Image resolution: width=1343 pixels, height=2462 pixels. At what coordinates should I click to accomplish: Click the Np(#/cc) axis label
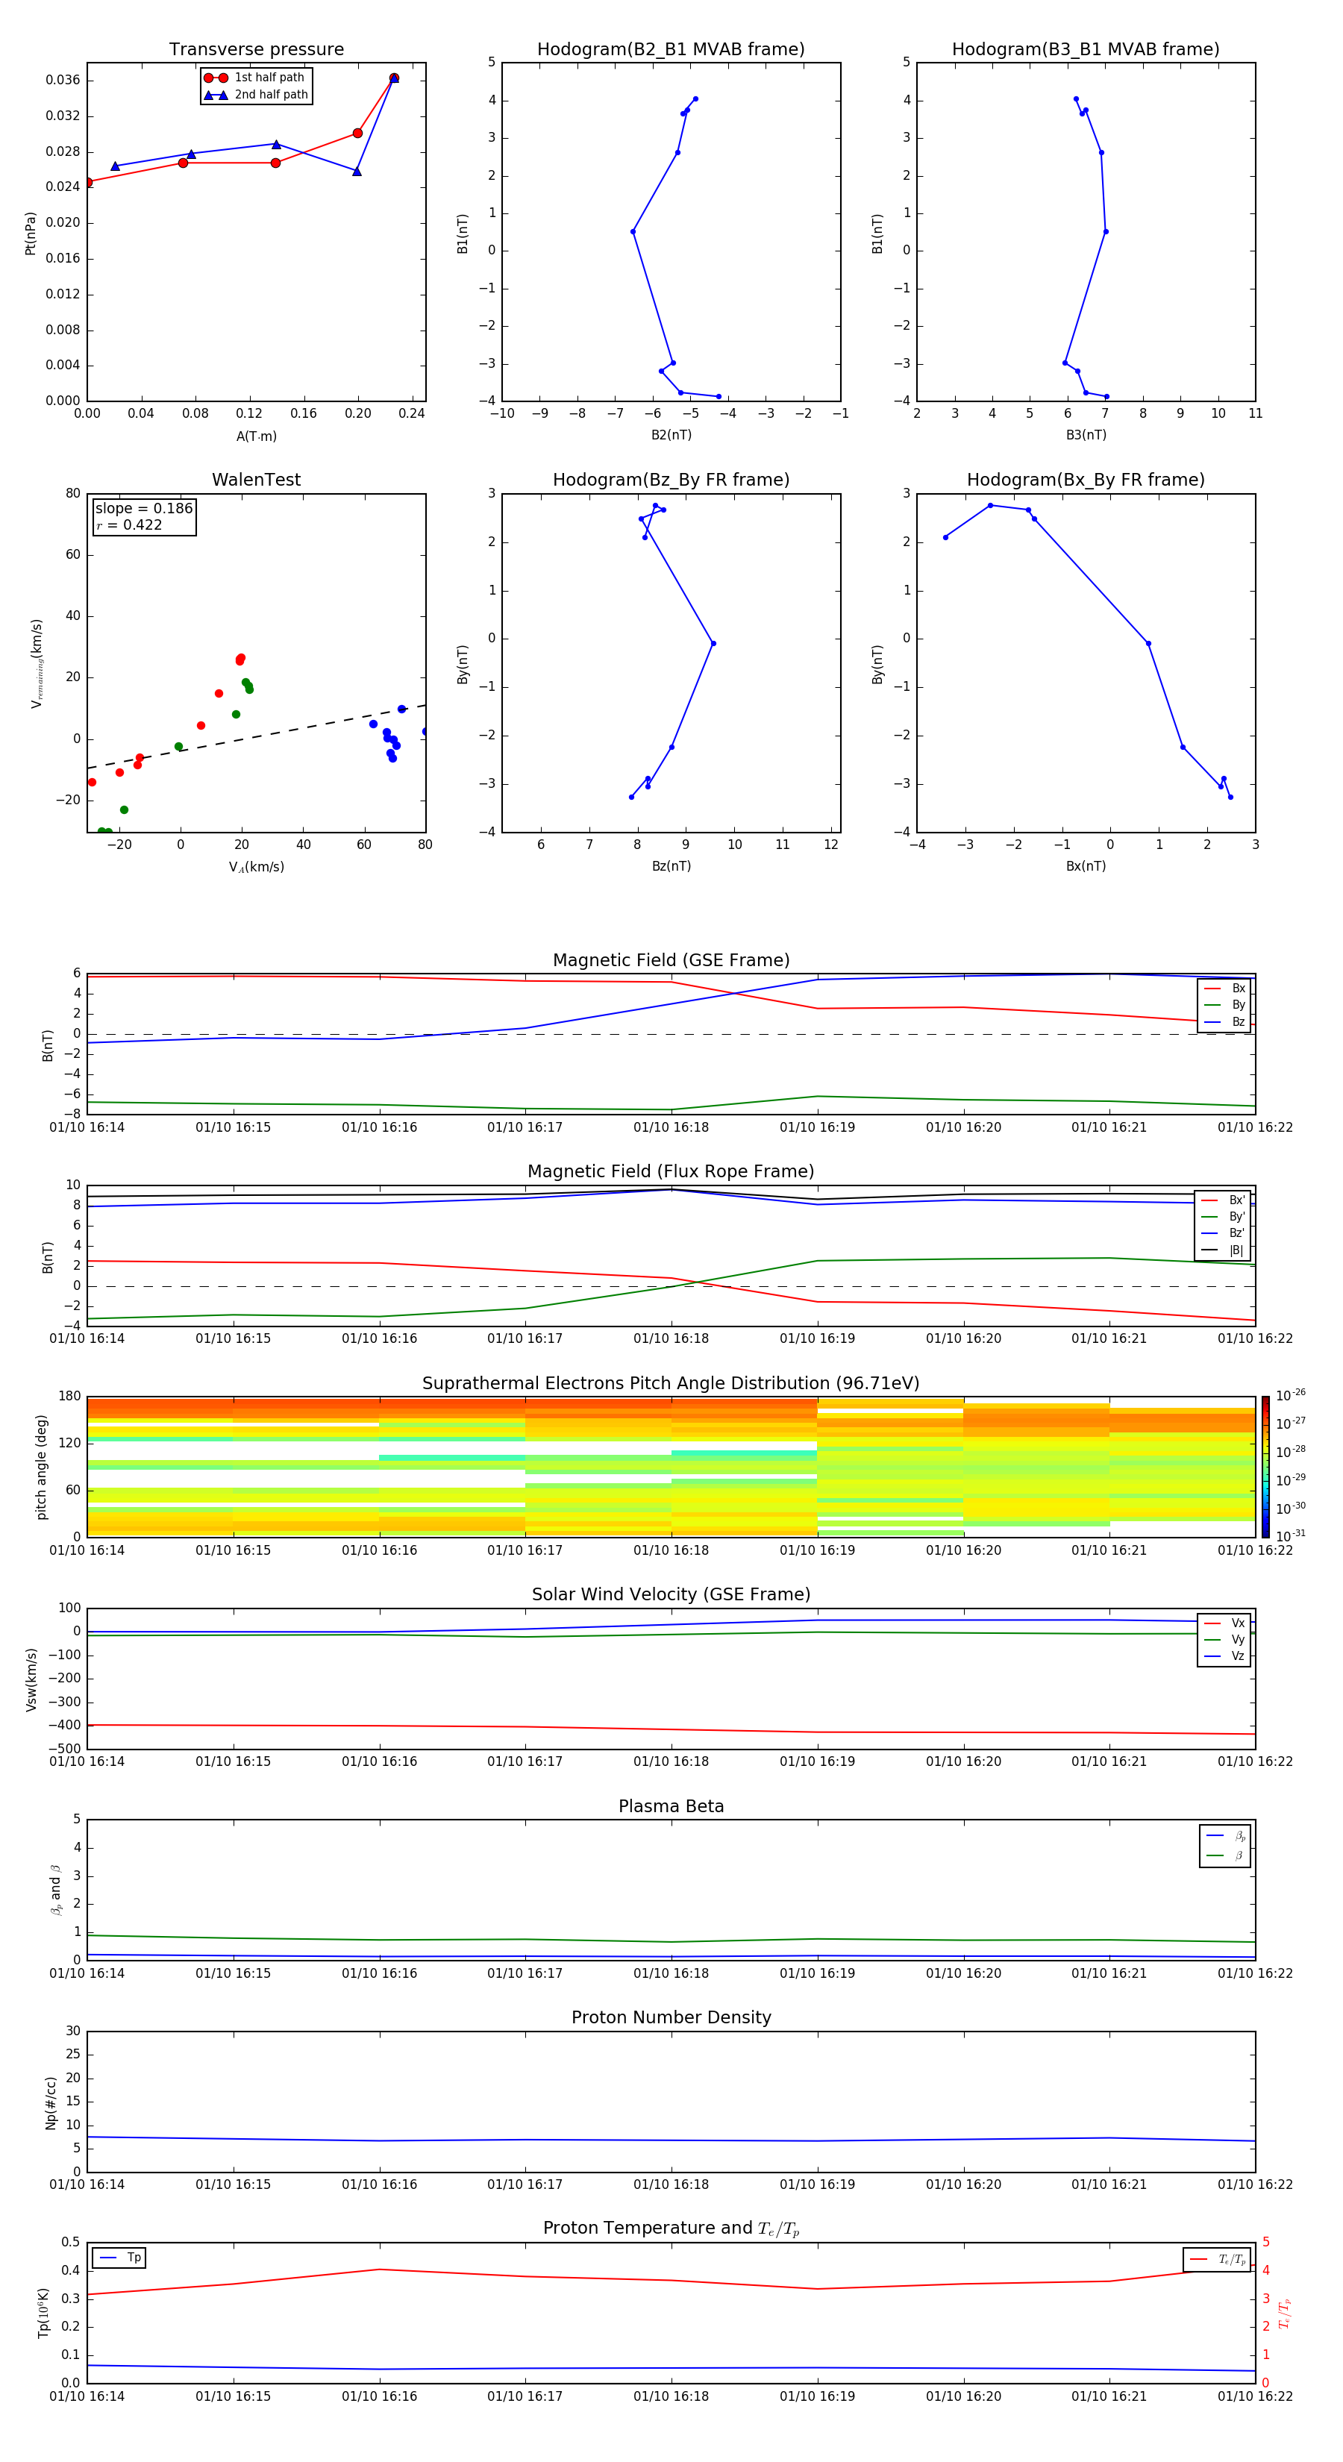pos(51,2102)
